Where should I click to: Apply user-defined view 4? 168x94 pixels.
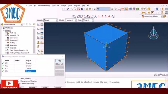109,16
